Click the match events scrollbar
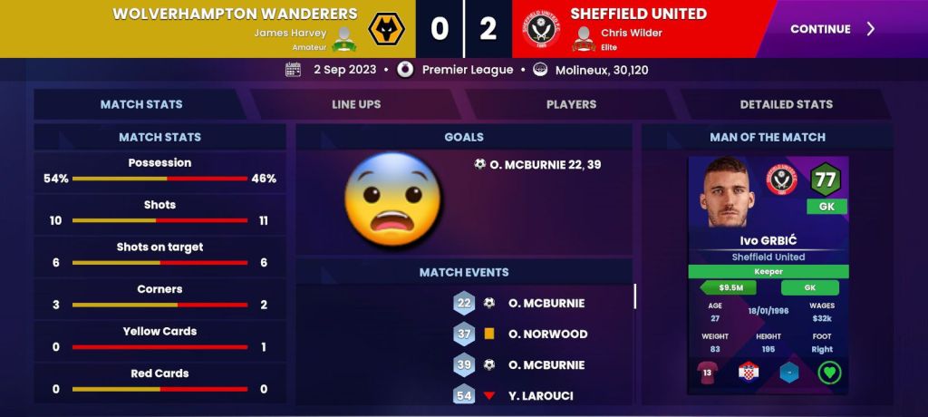928x417 pixels. (x=635, y=296)
